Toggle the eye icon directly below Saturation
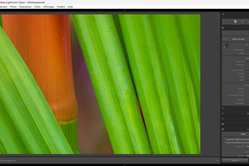The height and width of the screenshot is (166, 249). (x=223, y=108)
